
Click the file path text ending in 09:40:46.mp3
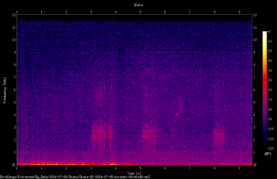(x=75, y=177)
